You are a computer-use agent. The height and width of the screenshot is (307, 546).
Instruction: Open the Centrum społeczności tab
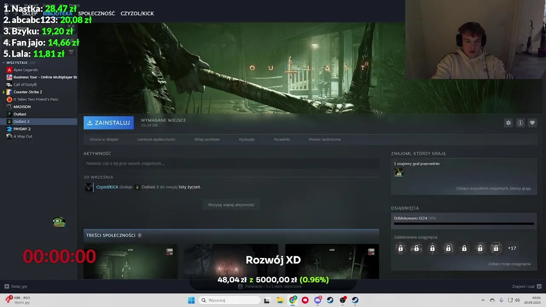(156, 139)
